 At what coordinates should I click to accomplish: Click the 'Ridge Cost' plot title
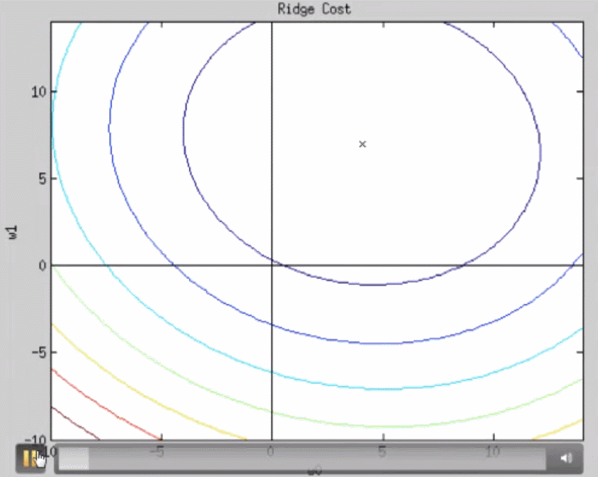click(x=314, y=9)
